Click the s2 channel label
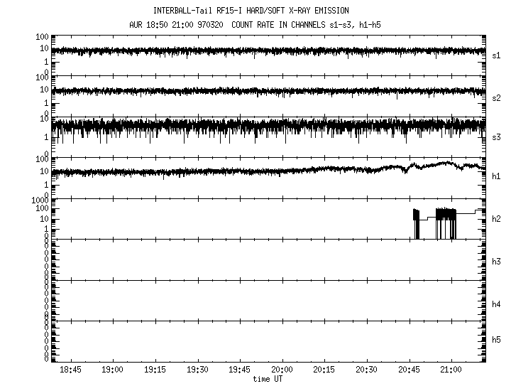 click(497, 97)
